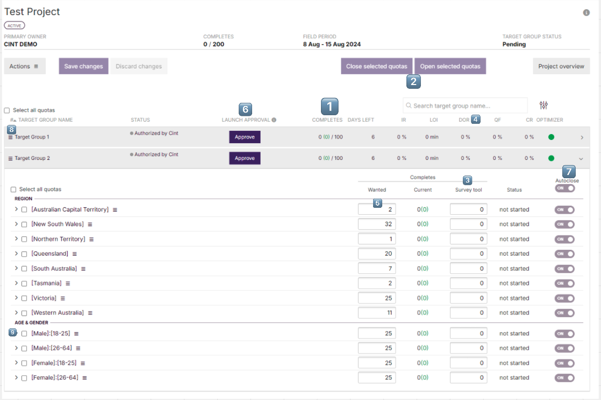Open the filter settings sliders icon
Image resolution: width=601 pixels, height=400 pixels.
543,106
